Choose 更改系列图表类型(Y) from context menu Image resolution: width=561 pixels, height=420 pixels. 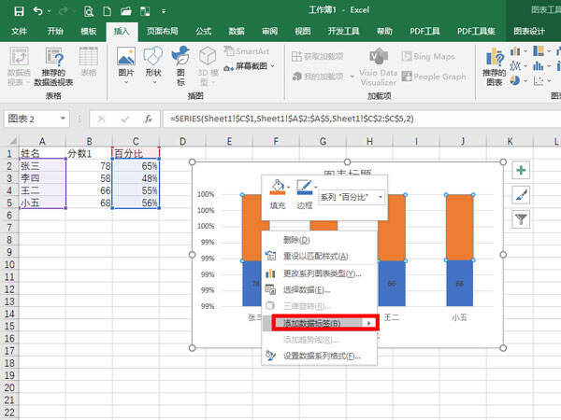point(319,273)
